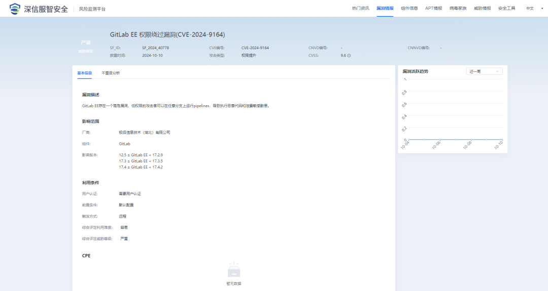Image resolution: width=548 pixels, height=291 pixels.
Task: Open the APT情报 navigation item
Action: [433, 9]
